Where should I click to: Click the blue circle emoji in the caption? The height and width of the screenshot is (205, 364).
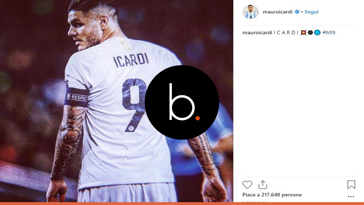(x=317, y=33)
